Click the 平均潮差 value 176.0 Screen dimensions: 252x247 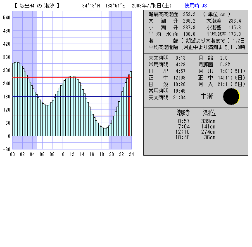(235, 34)
